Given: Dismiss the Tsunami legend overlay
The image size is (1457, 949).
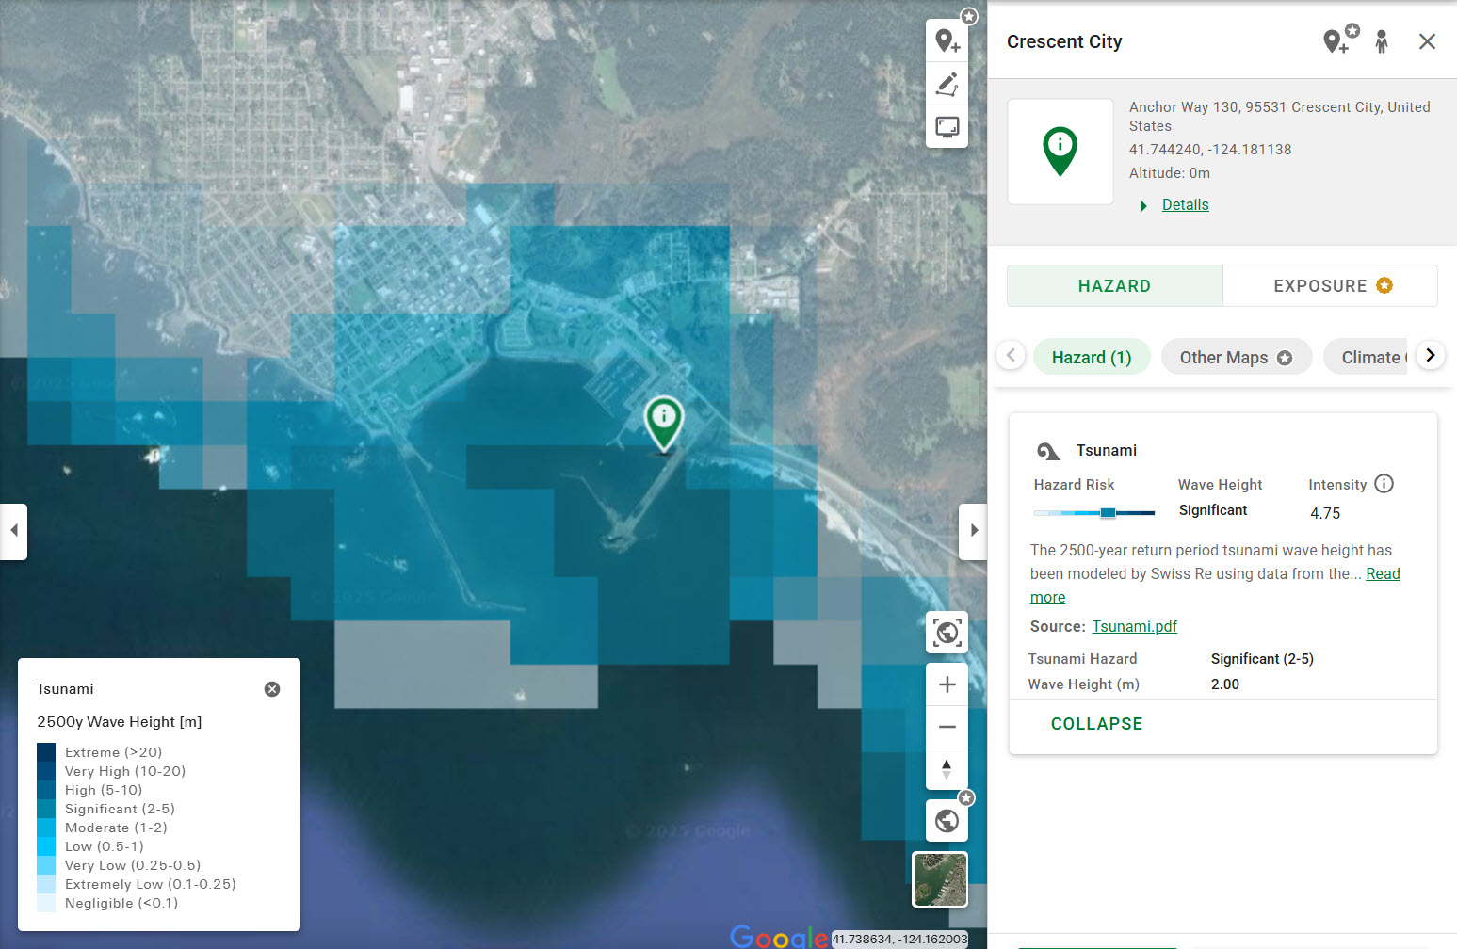Looking at the screenshot, I should (272, 688).
